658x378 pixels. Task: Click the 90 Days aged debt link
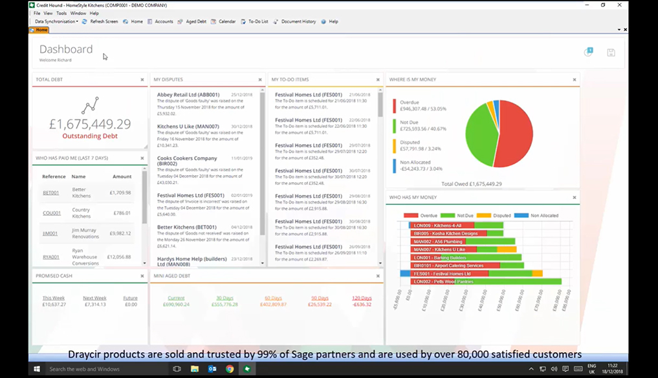point(320,298)
